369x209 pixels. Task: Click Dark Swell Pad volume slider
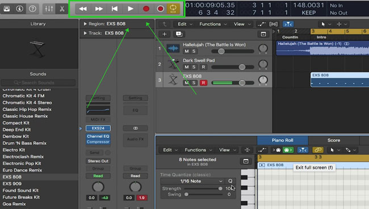click(x=233, y=67)
